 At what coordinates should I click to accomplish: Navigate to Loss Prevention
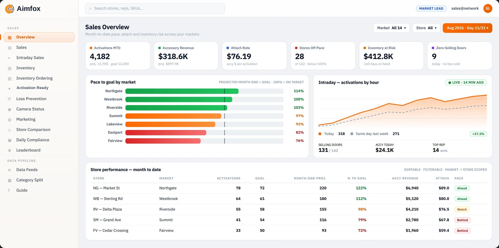[x=39, y=99]
